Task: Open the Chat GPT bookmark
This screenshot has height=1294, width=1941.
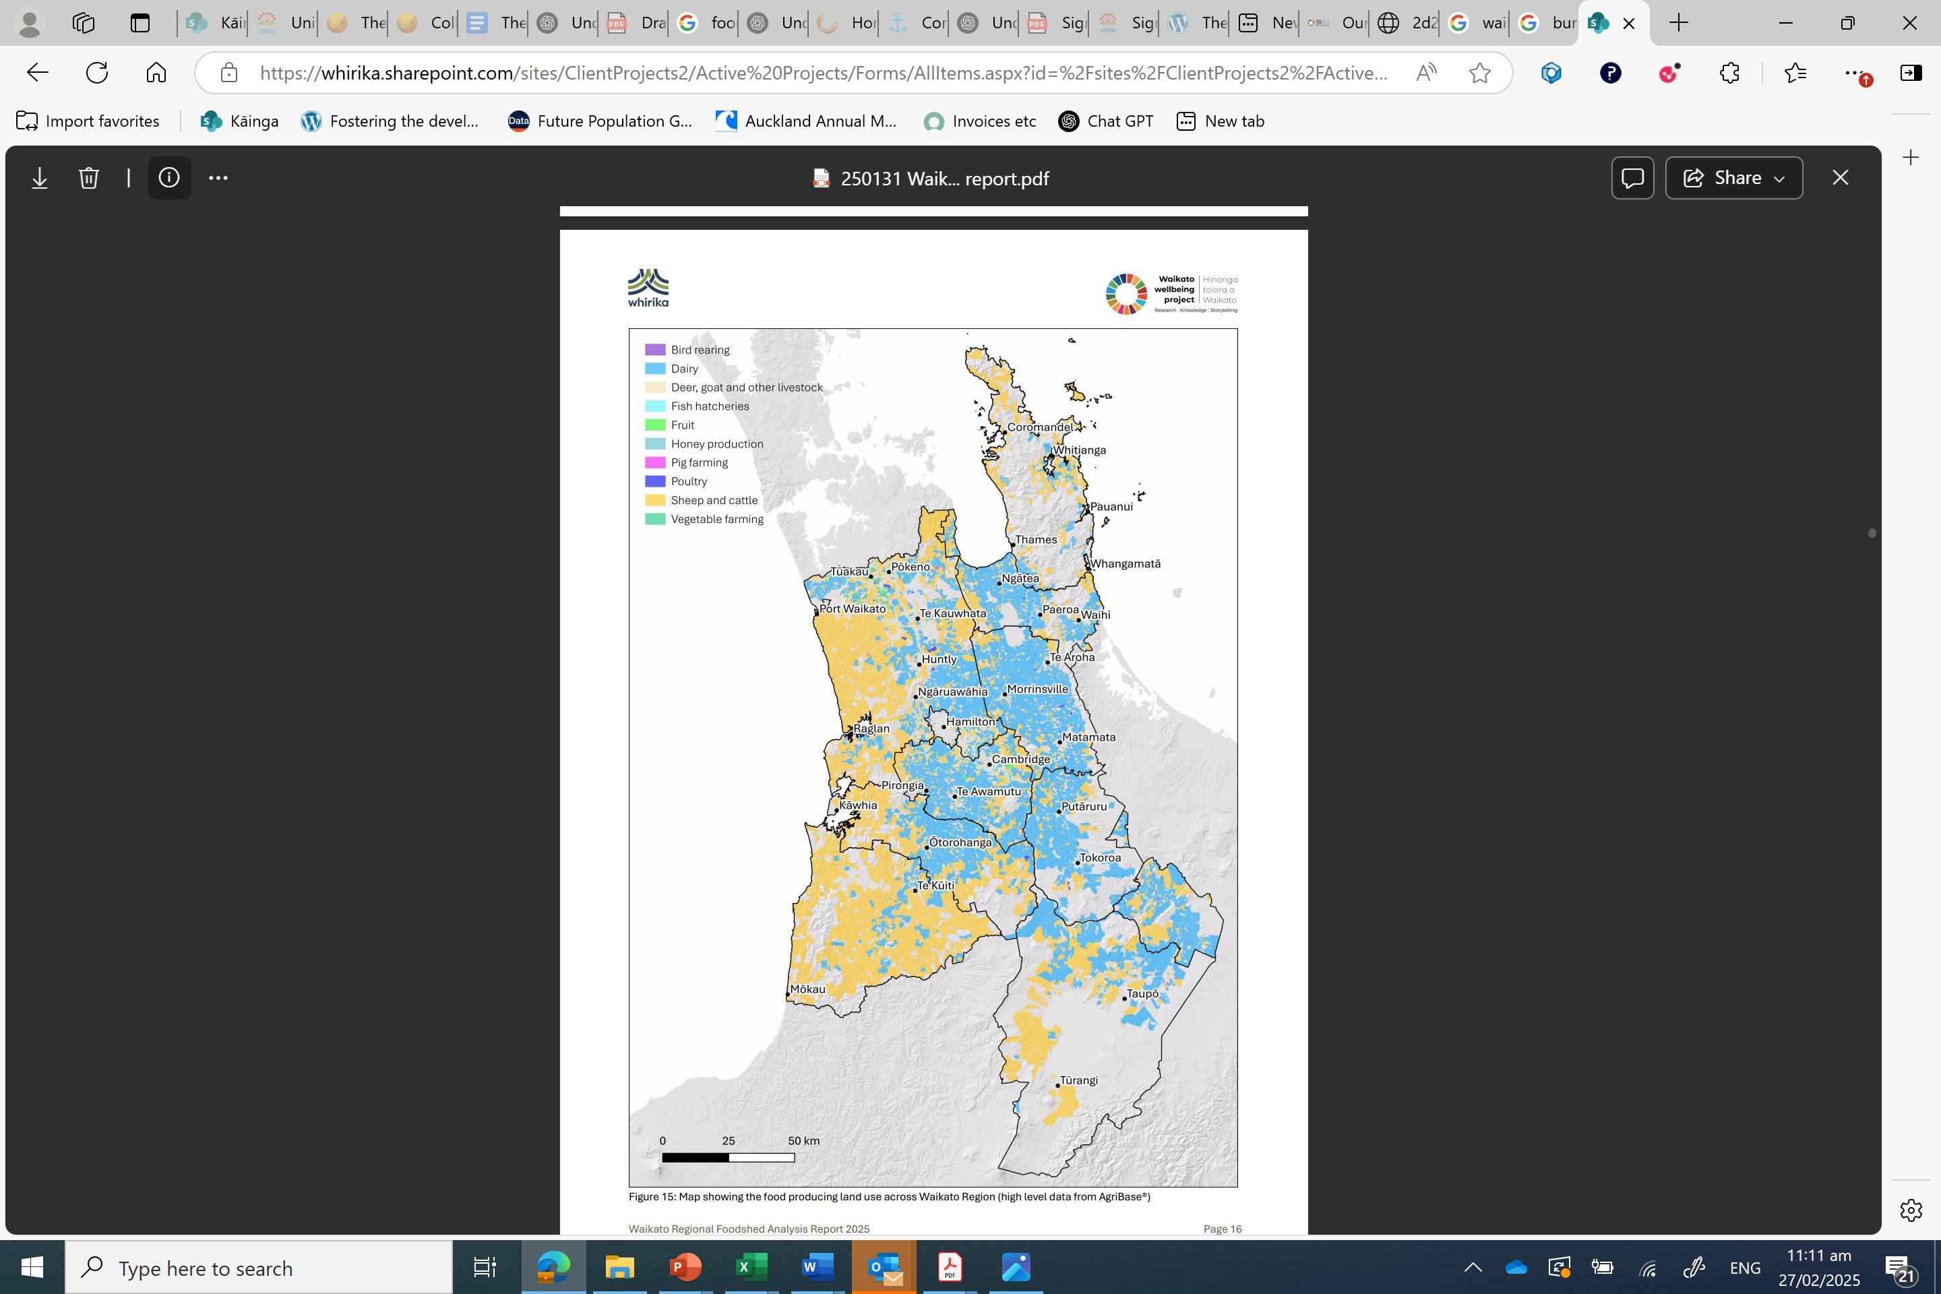Action: click(1105, 121)
